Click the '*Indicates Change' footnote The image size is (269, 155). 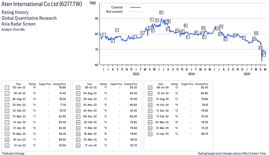(13, 153)
